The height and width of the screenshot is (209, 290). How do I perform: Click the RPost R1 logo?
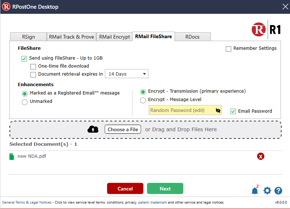pyautogui.click(x=266, y=29)
